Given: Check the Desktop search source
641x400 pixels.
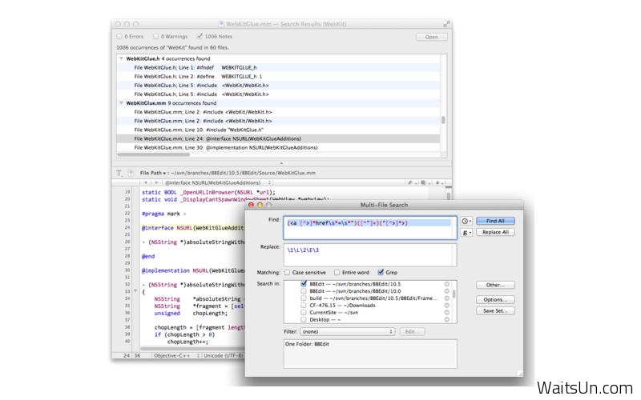Looking at the screenshot, I should 304,319.
